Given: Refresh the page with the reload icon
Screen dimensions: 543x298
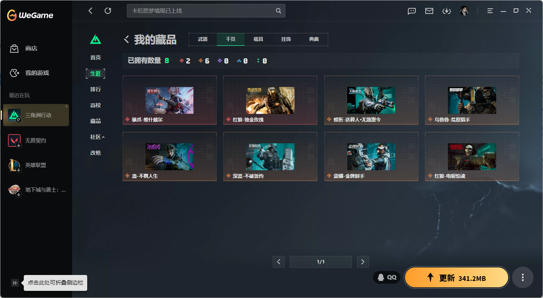Looking at the screenshot, I should point(108,11).
